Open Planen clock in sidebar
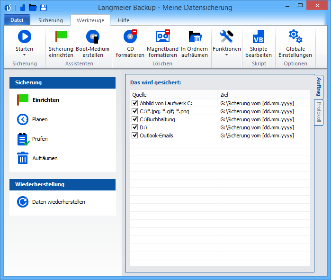 click(x=23, y=119)
